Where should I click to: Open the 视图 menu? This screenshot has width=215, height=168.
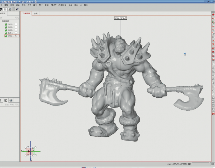(12, 5)
